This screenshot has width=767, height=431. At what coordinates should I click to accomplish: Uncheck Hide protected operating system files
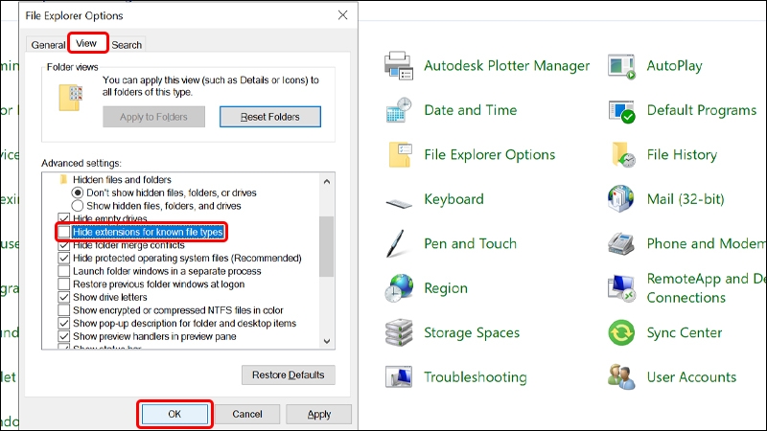click(63, 258)
